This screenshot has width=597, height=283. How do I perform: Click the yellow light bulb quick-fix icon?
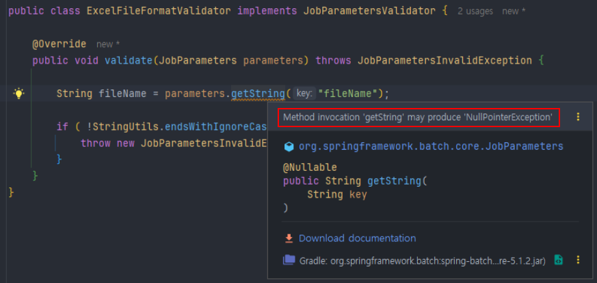click(18, 93)
